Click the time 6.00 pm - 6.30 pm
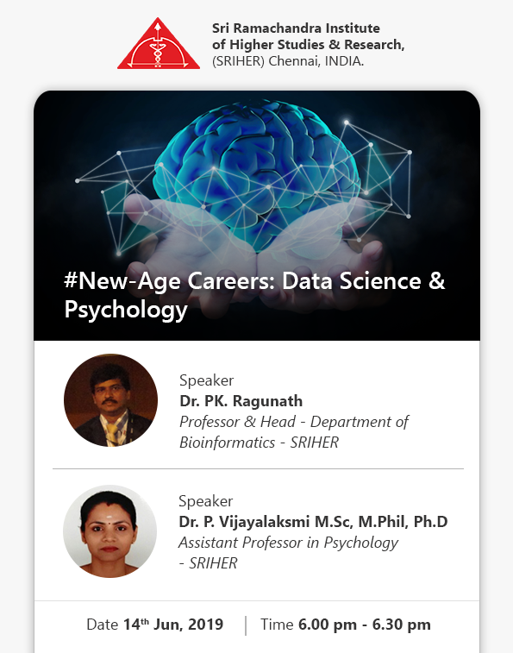 click(x=365, y=625)
